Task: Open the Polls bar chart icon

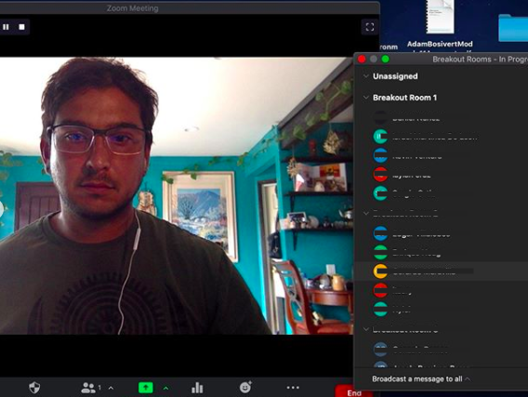Action: click(x=197, y=388)
